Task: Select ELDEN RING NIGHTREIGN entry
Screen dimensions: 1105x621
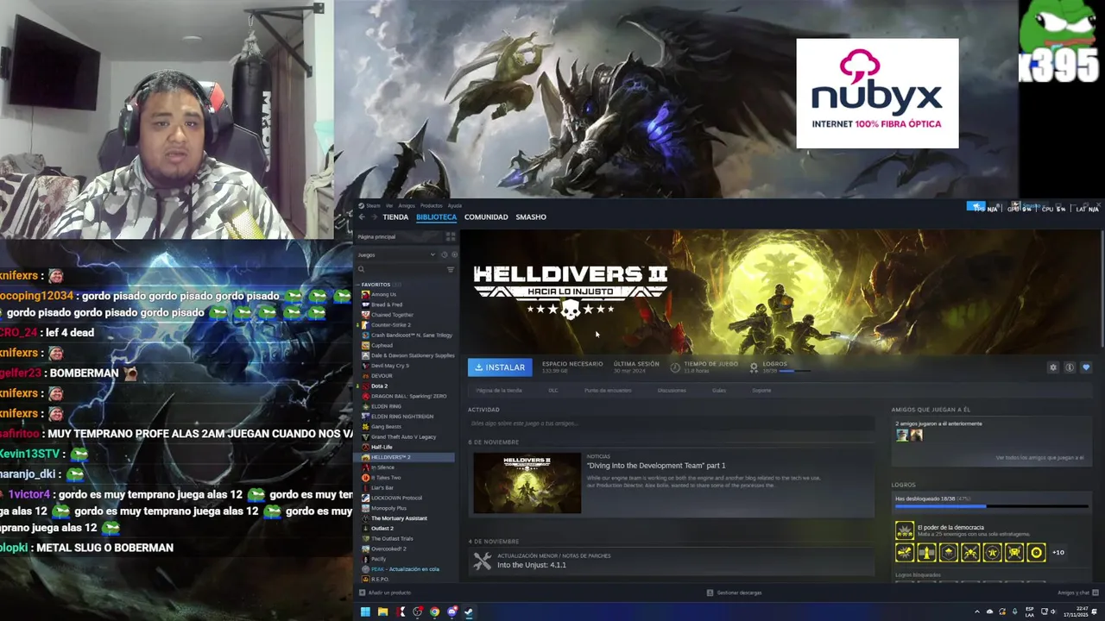Action: pos(401,417)
